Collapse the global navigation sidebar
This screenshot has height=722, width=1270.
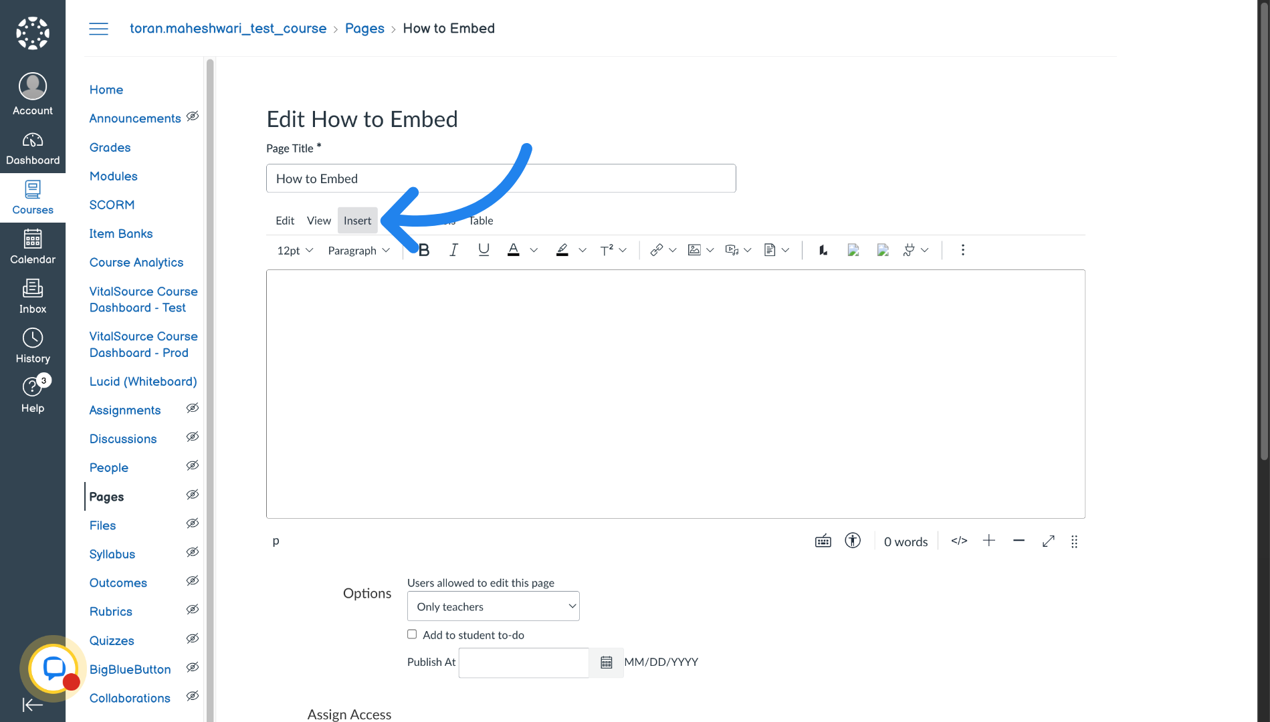tap(32, 705)
